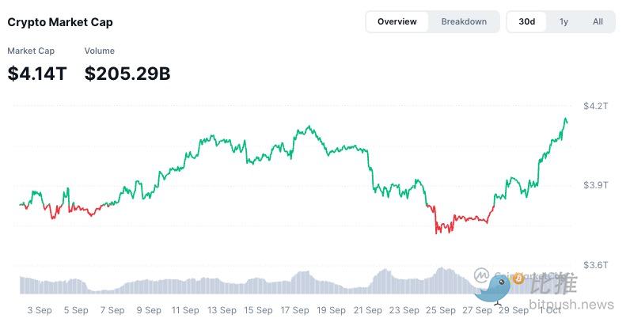The image size is (630, 326).
Task: Show All time range data
Action: click(598, 21)
